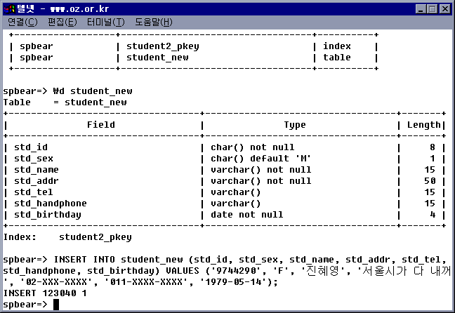Open the 편집(E) menu

(x=62, y=22)
